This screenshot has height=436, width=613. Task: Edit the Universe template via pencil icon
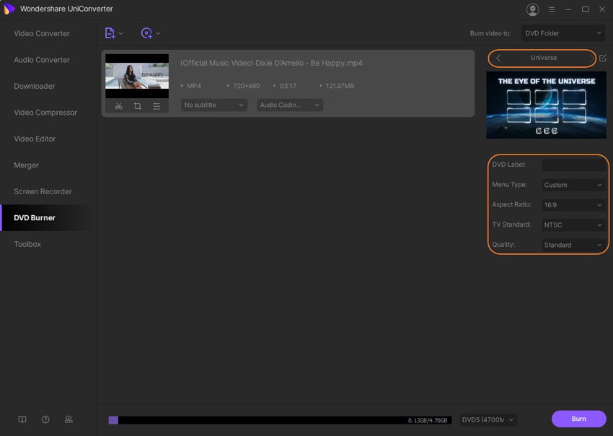tap(603, 58)
